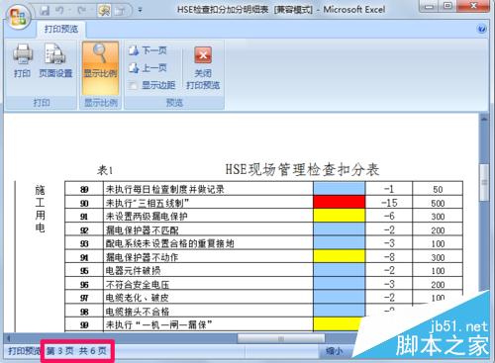Image resolution: width=495 pixels, height=363 pixels.
Task: Click the text '漏电保护器不匹配'
Action: tap(142, 229)
